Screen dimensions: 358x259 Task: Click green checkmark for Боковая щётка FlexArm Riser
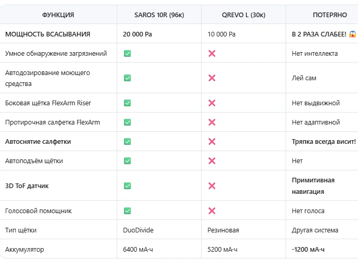pyautogui.click(x=127, y=103)
